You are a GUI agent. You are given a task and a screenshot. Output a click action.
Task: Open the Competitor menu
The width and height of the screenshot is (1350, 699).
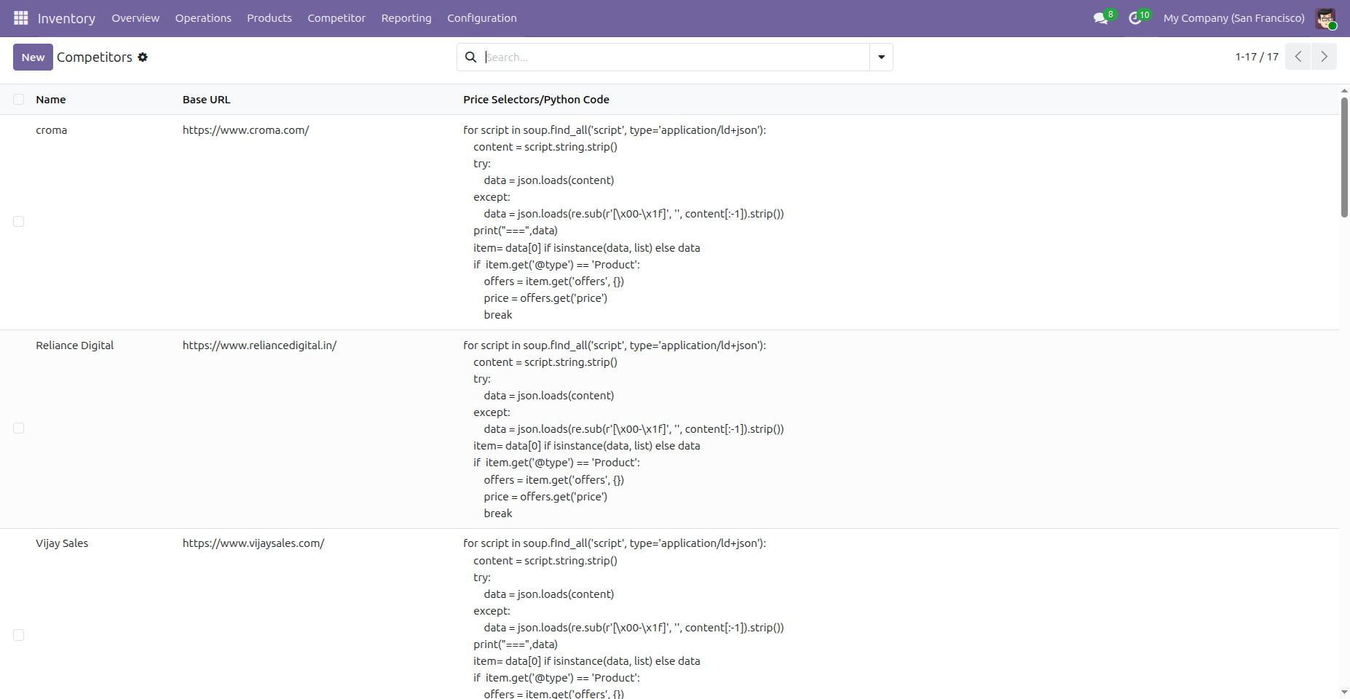click(x=336, y=18)
